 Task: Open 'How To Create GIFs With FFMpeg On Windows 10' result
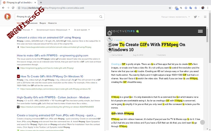click(52, 76)
